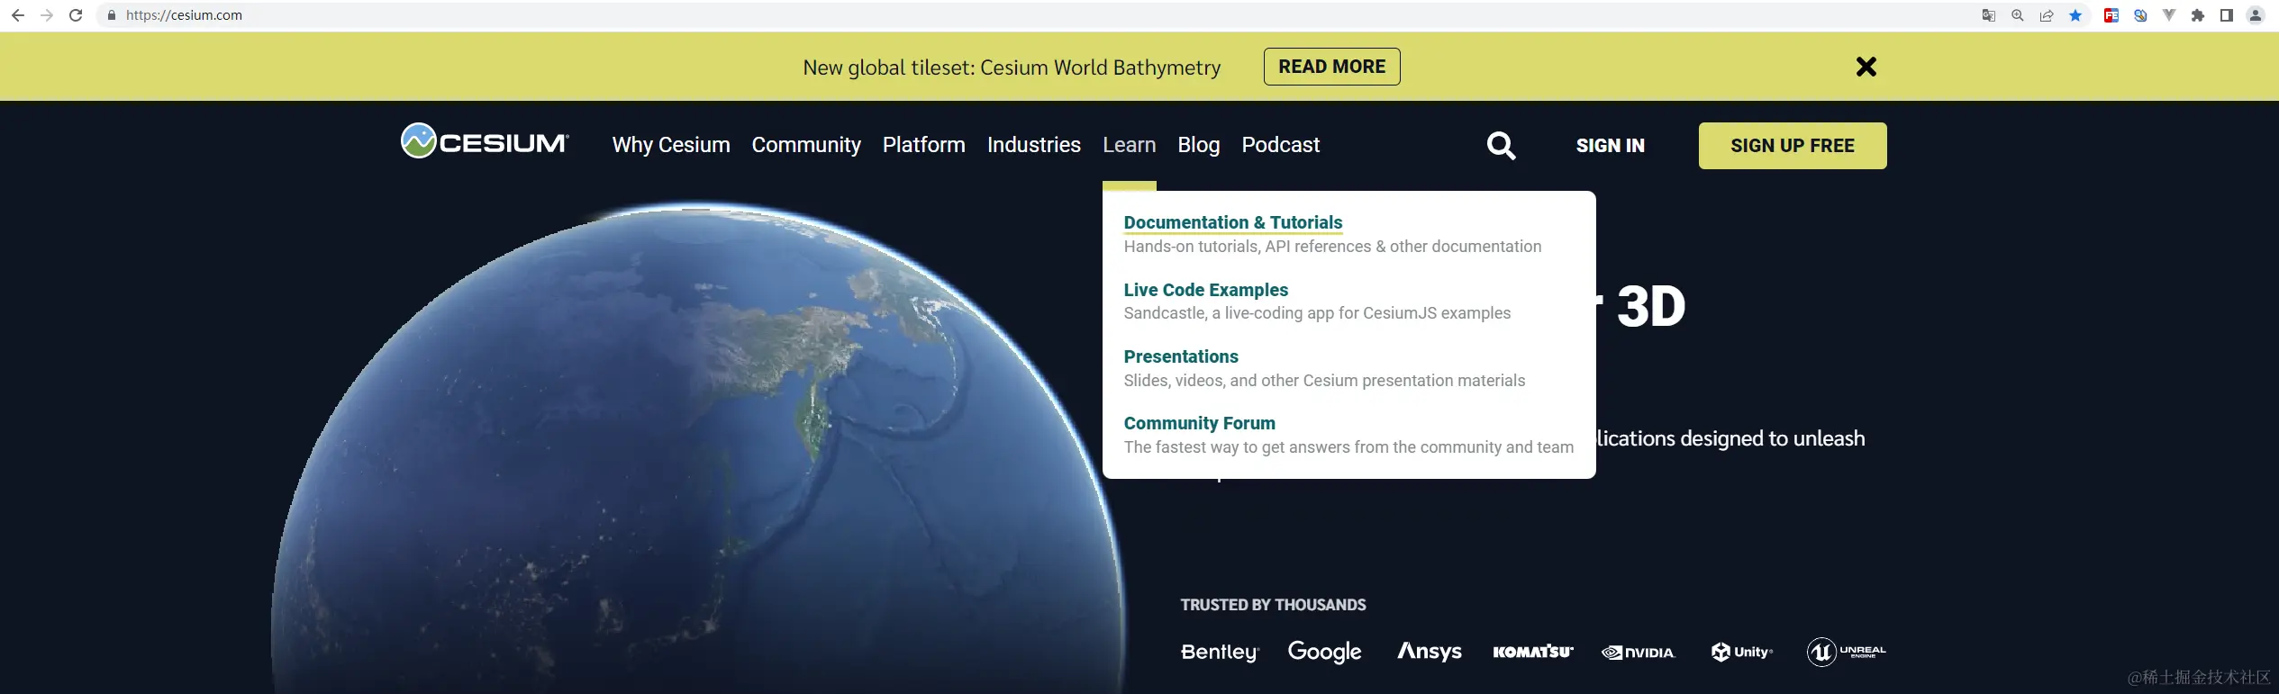Screen dimensions: 2279x694
Task: Open the Presentations link
Action: point(1181,356)
